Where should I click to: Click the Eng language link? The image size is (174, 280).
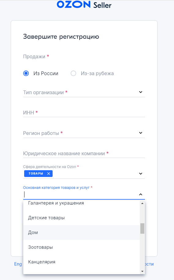[18, 264]
